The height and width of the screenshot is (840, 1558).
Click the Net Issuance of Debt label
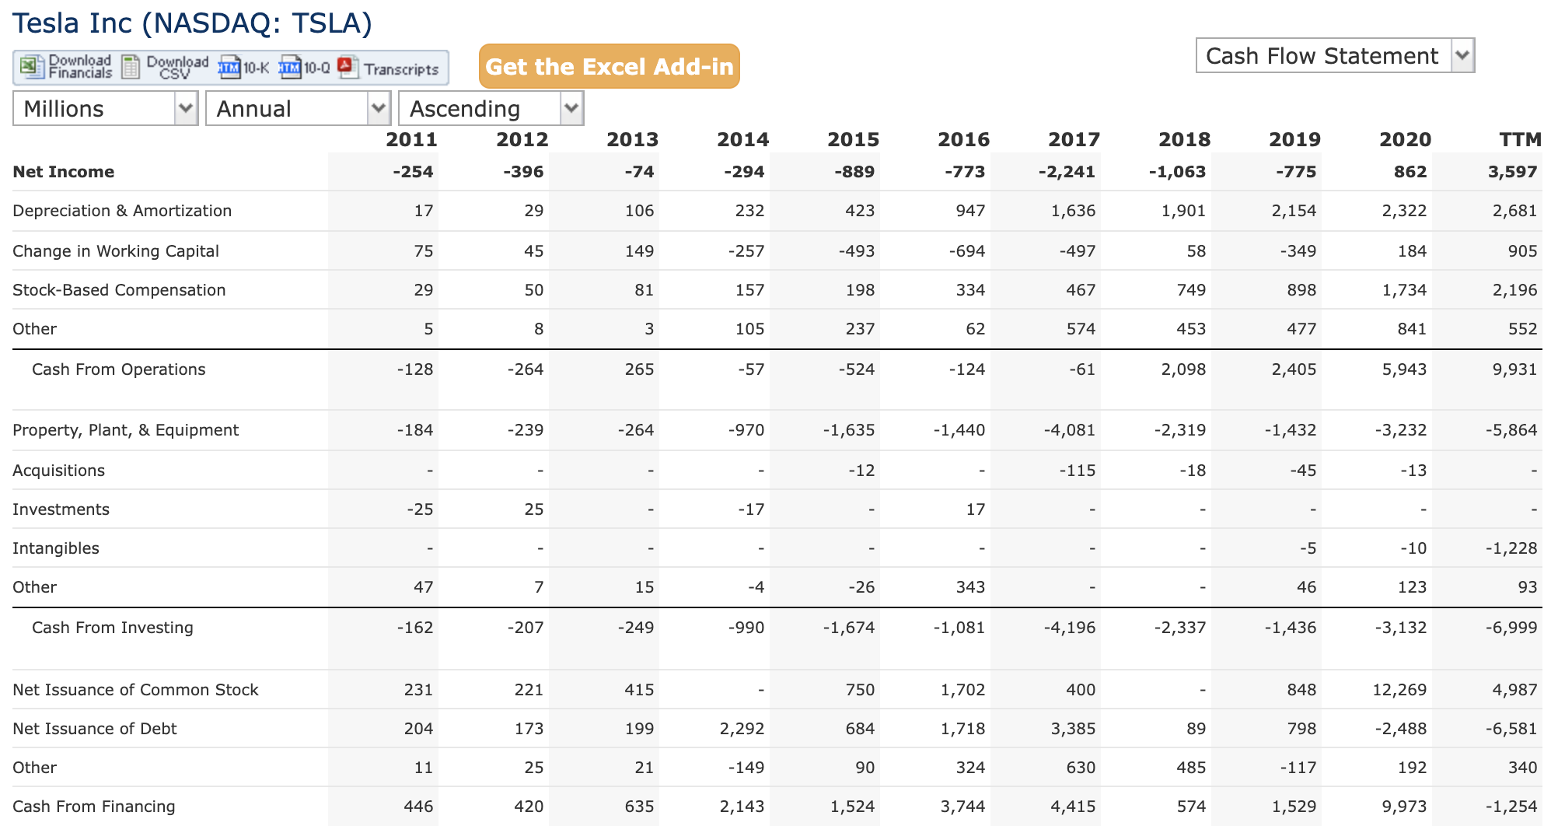click(x=95, y=729)
